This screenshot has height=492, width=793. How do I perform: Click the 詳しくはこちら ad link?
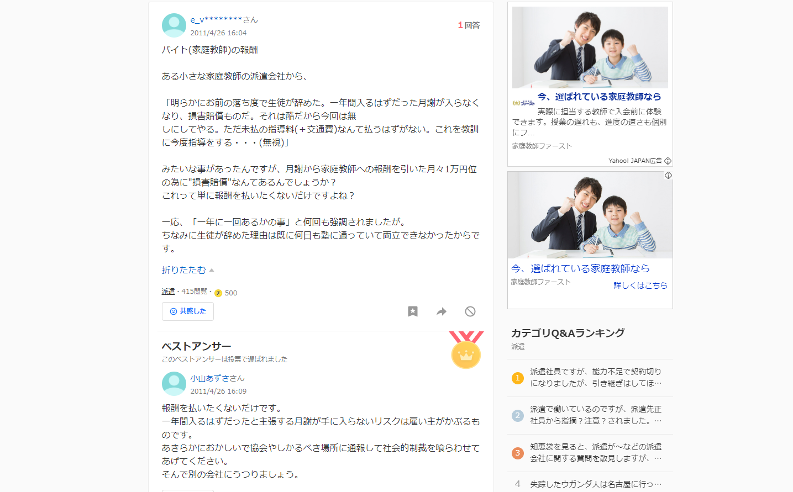click(640, 285)
